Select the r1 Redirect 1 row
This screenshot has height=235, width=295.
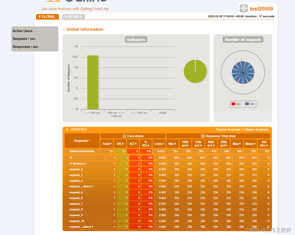tap(167, 164)
